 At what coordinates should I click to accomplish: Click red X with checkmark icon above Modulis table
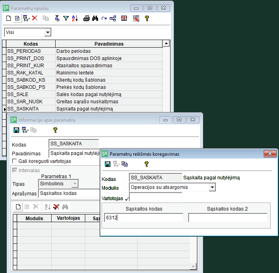56,207
